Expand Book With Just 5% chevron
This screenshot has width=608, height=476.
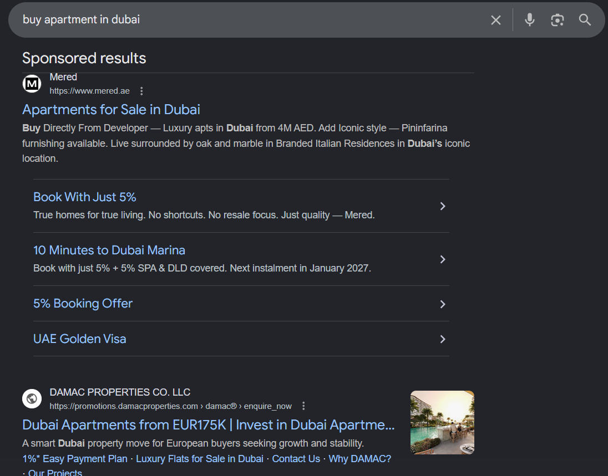point(443,206)
